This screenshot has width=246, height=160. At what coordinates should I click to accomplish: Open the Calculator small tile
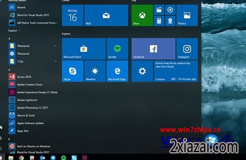click(x=159, y=21)
